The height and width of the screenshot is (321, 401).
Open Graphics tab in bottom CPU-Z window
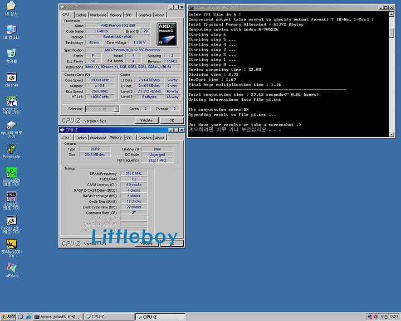[145, 138]
